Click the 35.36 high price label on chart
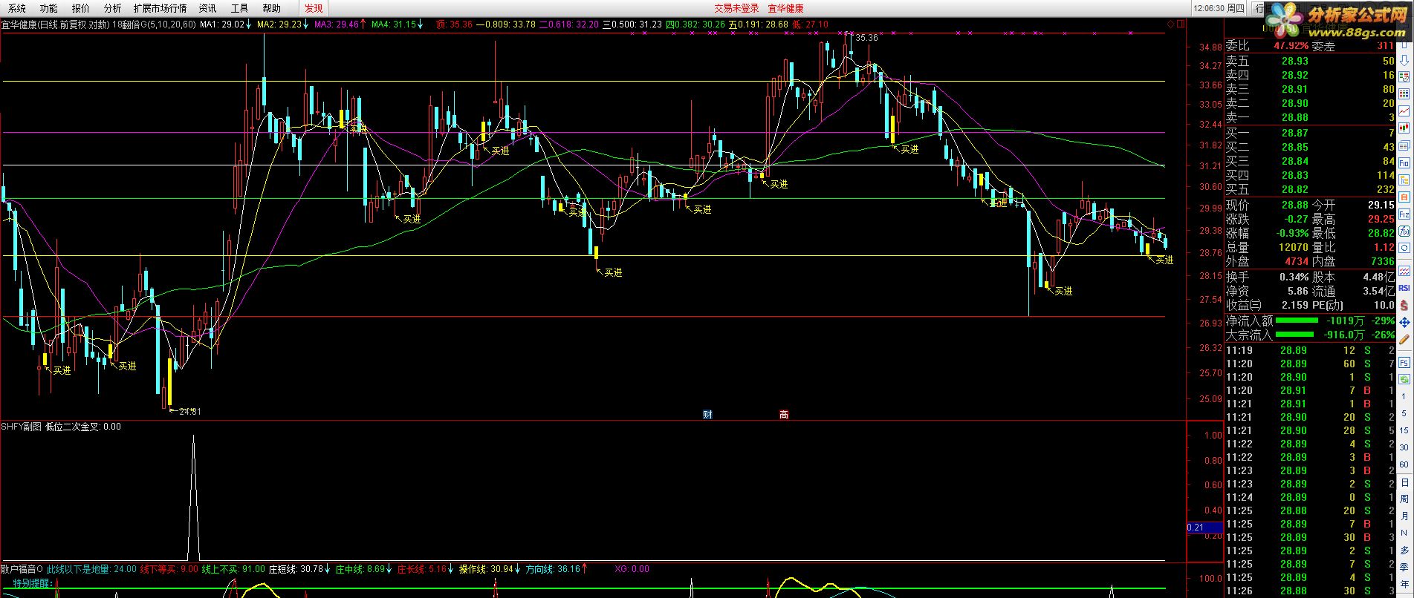 pos(866,38)
